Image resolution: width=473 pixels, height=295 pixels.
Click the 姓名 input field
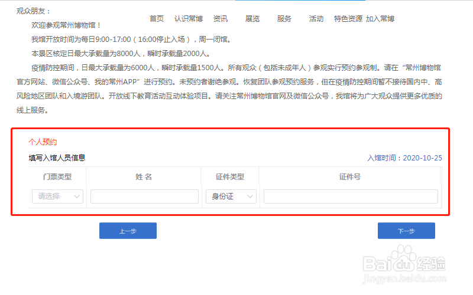tap(144, 196)
